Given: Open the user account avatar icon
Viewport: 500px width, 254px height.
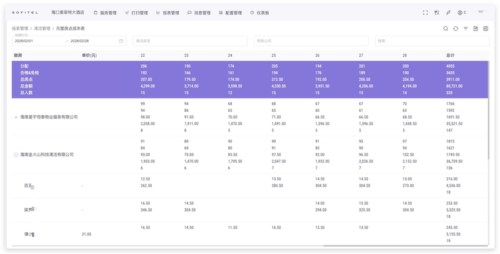Looking at the screenshot, I should pyautogui.click(x=461, y=12).
